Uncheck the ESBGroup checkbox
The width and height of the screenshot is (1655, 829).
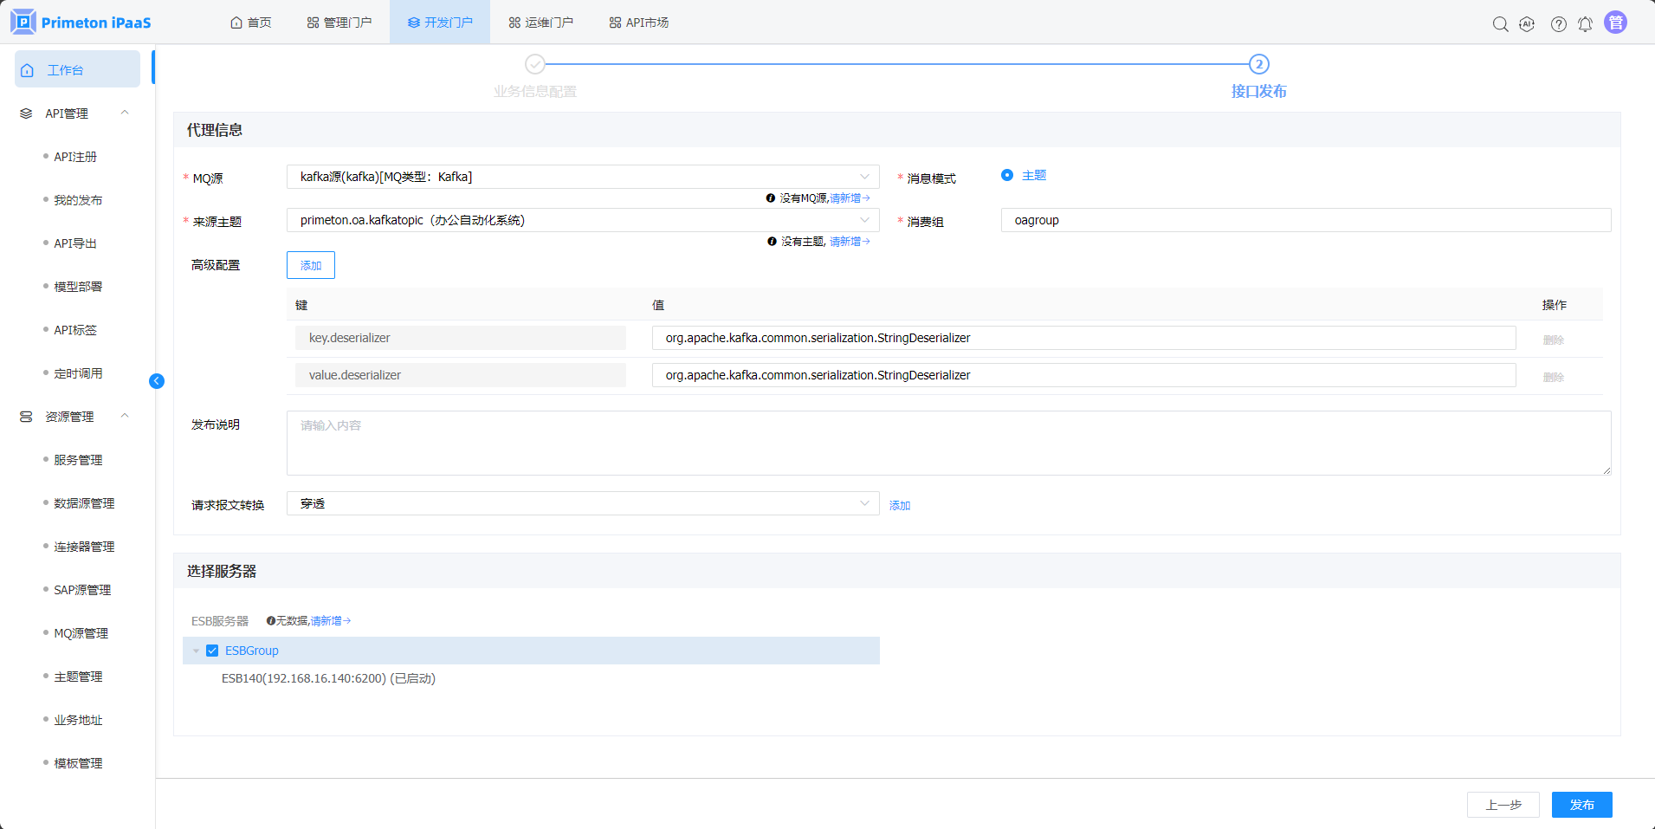[212, 651]
